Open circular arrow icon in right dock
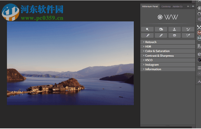 pos(199,14)
